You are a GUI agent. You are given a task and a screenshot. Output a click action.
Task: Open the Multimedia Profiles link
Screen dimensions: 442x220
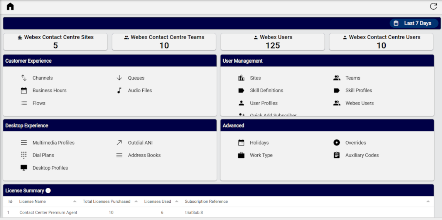click(54, 143)
